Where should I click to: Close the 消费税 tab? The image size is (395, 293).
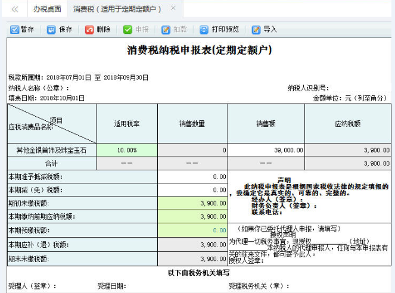(x=173, y=8)
